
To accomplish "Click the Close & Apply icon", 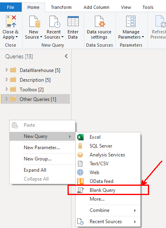I will click(x=11, y=21).
